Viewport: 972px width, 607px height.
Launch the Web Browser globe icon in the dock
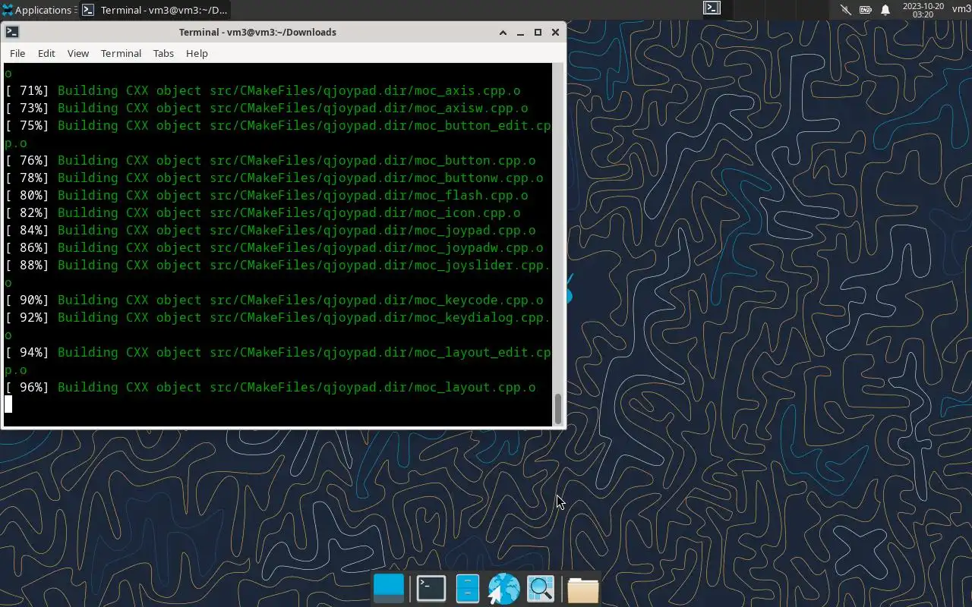503,589
